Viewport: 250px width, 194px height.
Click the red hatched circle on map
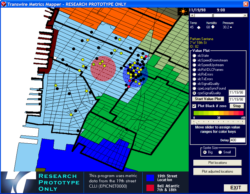pyautogui.click(x=103, y=68)
